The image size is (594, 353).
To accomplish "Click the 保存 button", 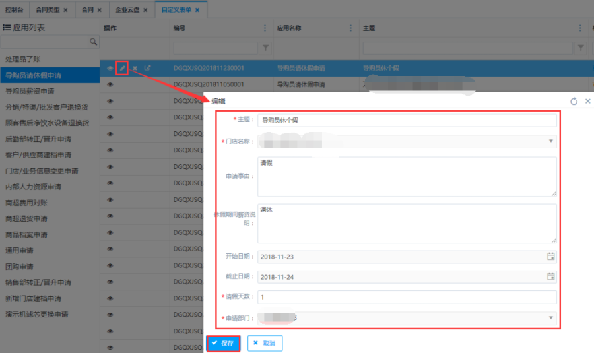I will click(223, 343).
